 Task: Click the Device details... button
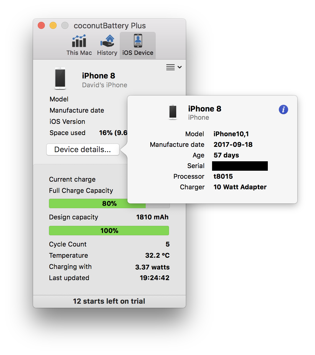(83, 149)
